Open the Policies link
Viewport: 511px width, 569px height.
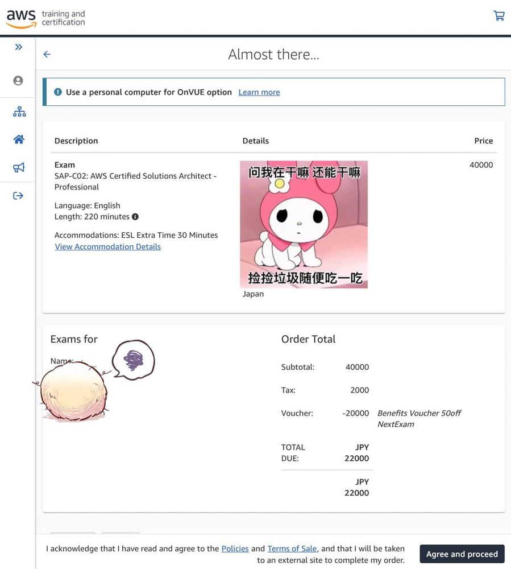click(x=235, y=549)
